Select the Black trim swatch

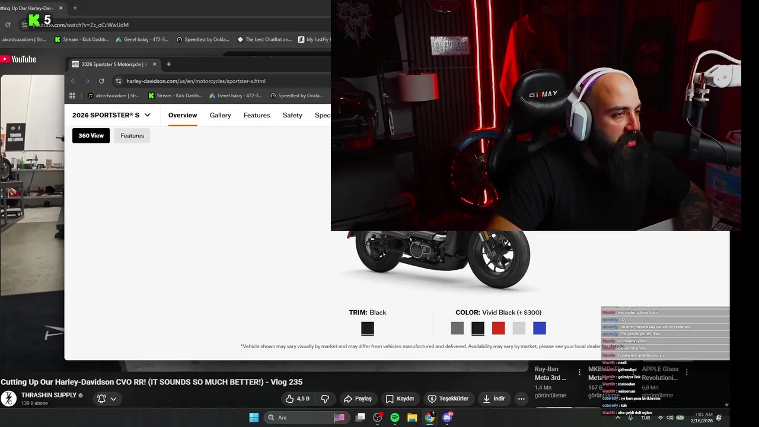(368, 329)
